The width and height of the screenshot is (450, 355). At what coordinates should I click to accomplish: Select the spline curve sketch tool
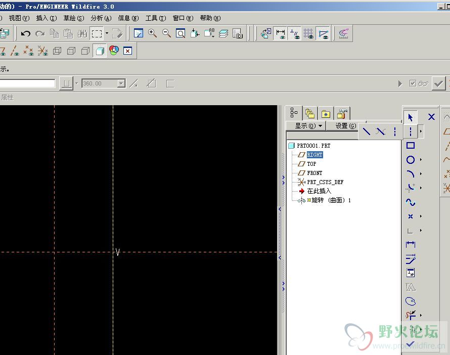[x=411, y=202]
